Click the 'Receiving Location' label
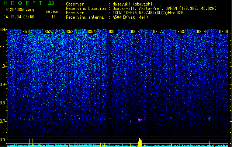The image size is (232, 147). coord(86,8)
